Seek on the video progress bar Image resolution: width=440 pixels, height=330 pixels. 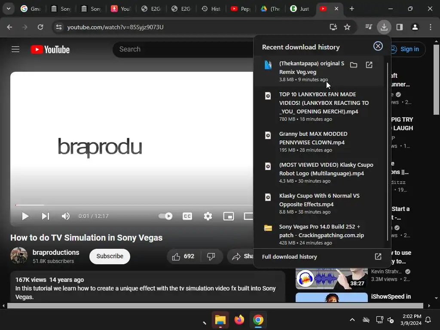[134, 205]
